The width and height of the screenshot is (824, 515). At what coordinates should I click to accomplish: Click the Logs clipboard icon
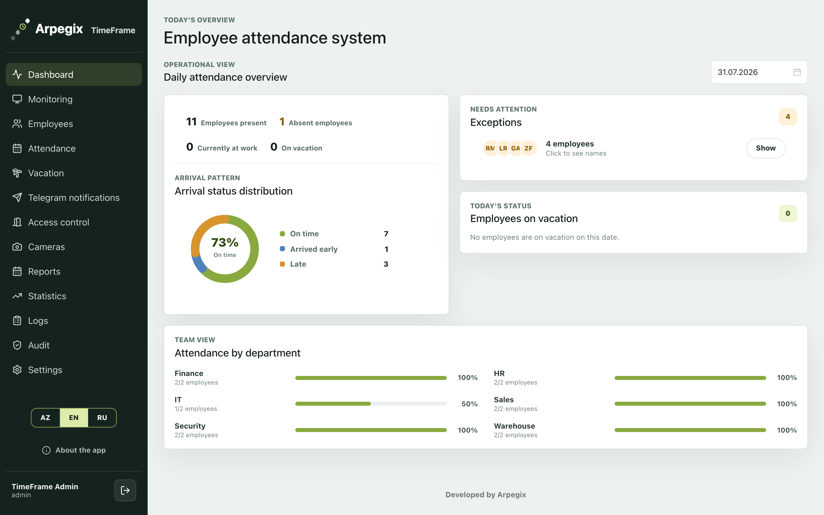coord(17,320)
